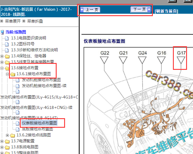
Task: Click the G21 ground point label
Action: (123, 53)
